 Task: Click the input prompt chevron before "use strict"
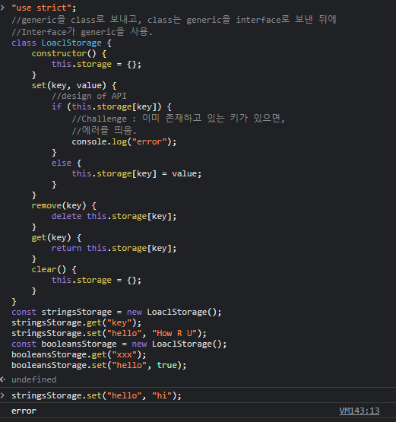point(2,8)
